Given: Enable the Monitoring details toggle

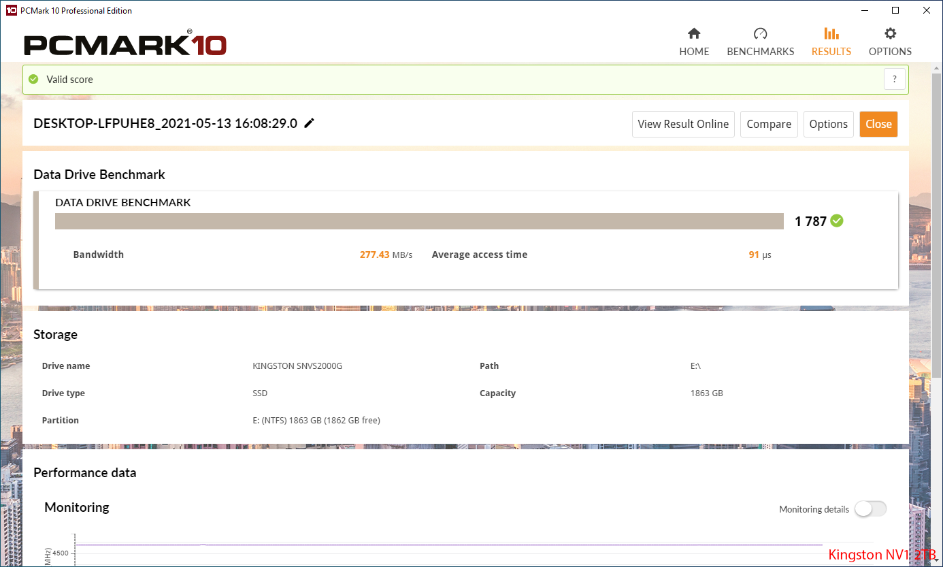Looking at the screenshot, I should [x=871, y=508].
